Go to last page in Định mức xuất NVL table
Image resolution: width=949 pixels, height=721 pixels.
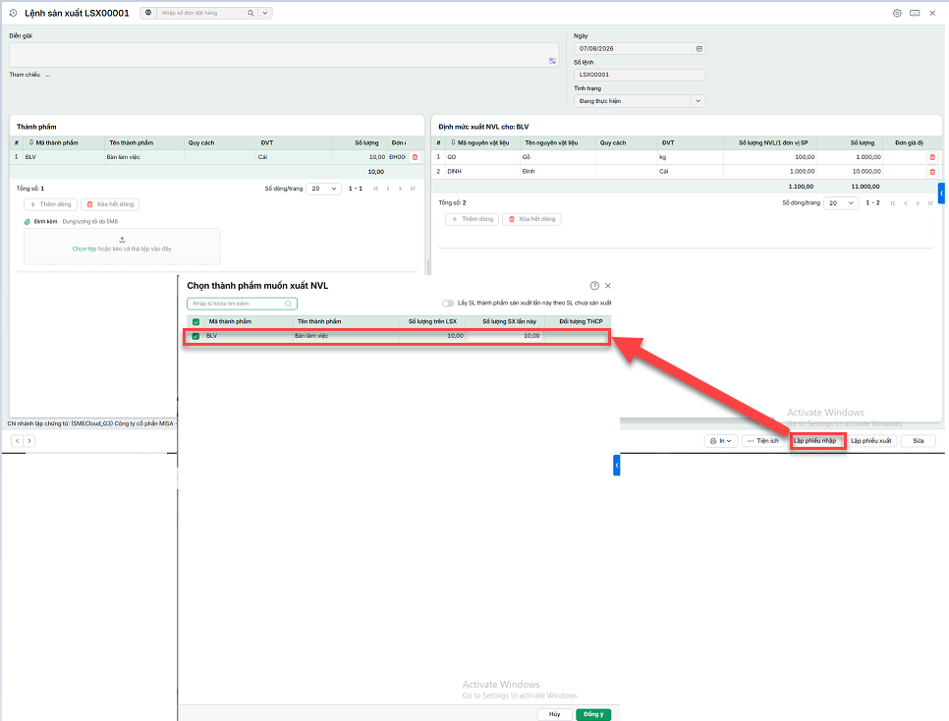click(929, 202)
